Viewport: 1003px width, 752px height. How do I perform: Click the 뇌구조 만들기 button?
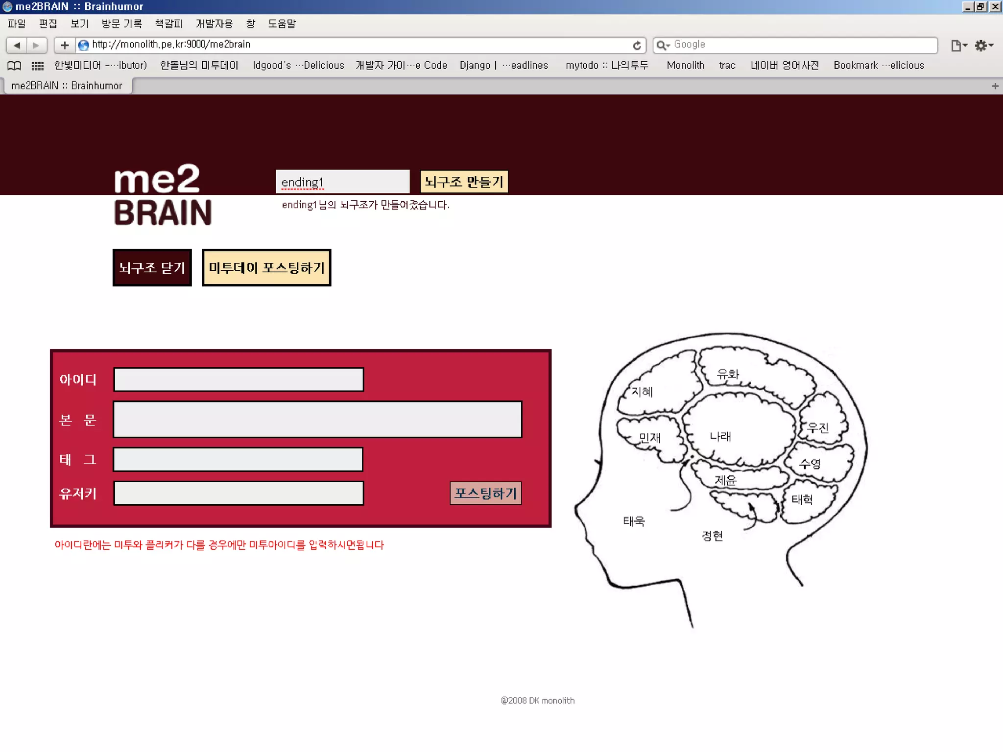(x=464, y=182)
